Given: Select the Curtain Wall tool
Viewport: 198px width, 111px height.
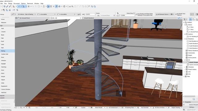Looking at the screenshot, I should (5, 54).
